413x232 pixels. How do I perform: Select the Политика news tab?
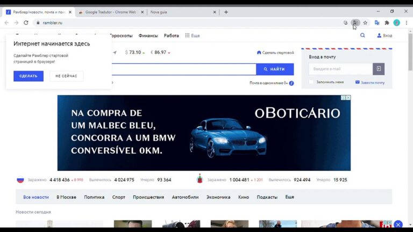(x=94, y=197)
